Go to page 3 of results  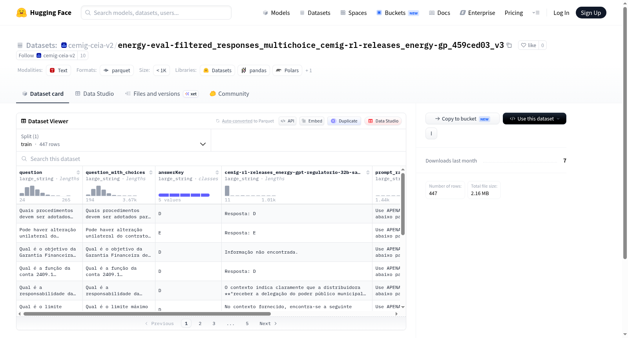tap(214, 323)
